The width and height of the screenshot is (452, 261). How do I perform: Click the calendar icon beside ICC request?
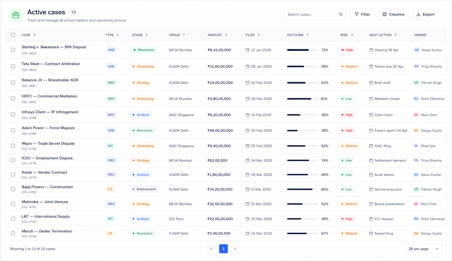click(371, 219)
